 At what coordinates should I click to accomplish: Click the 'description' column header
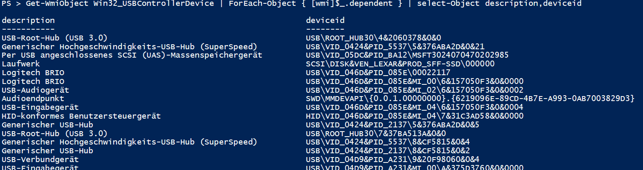pos(28,20)
